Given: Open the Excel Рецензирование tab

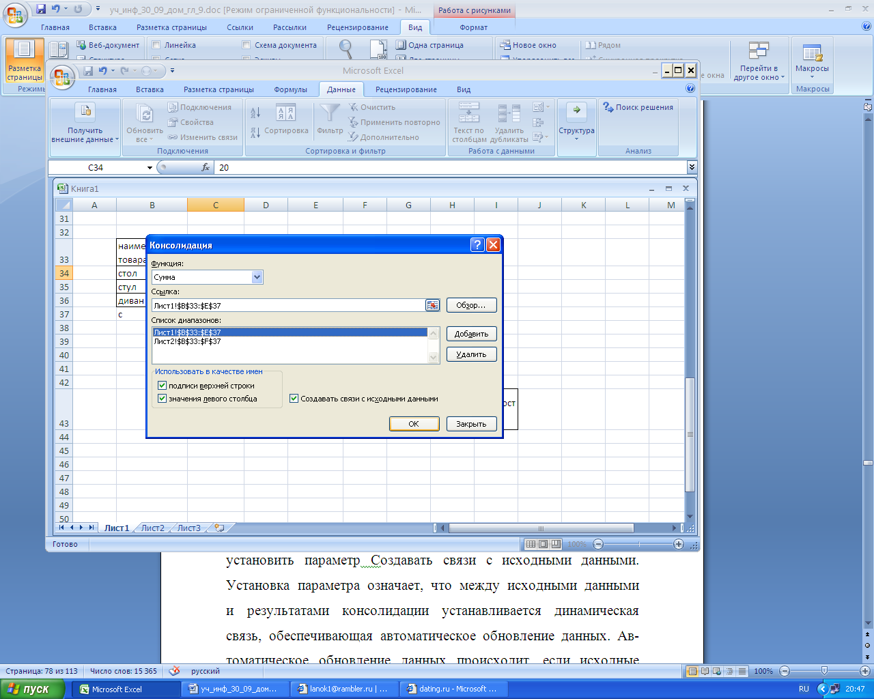Looking at the screenshot, I should pos(406,89).
